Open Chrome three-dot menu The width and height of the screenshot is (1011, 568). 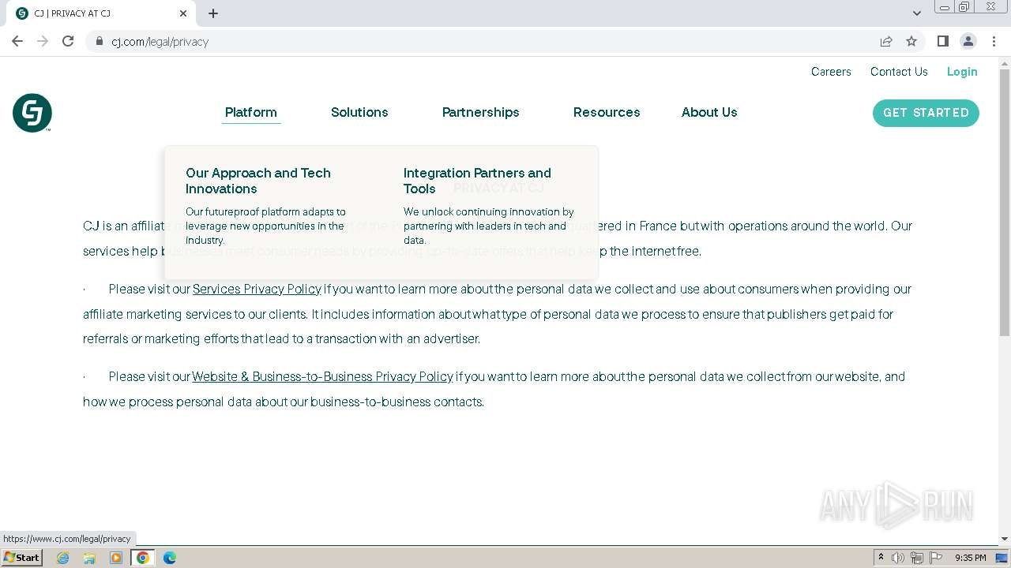tap(994, 41)
